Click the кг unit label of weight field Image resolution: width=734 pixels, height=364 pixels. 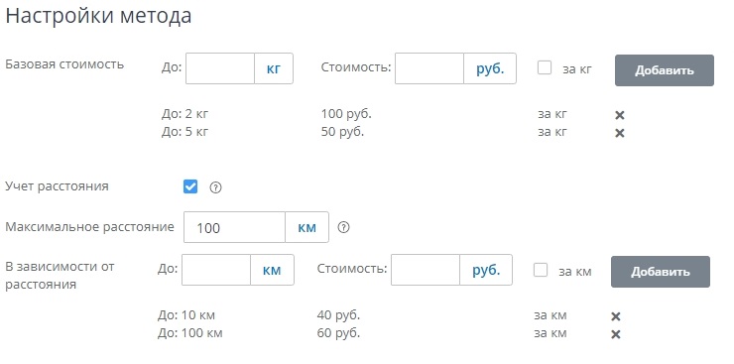274,68
